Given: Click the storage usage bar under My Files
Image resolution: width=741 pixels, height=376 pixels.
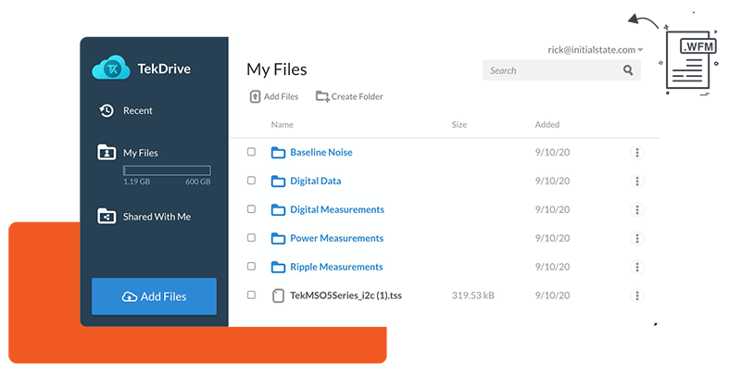Looking at the screenshot, I should pos(167,170).
